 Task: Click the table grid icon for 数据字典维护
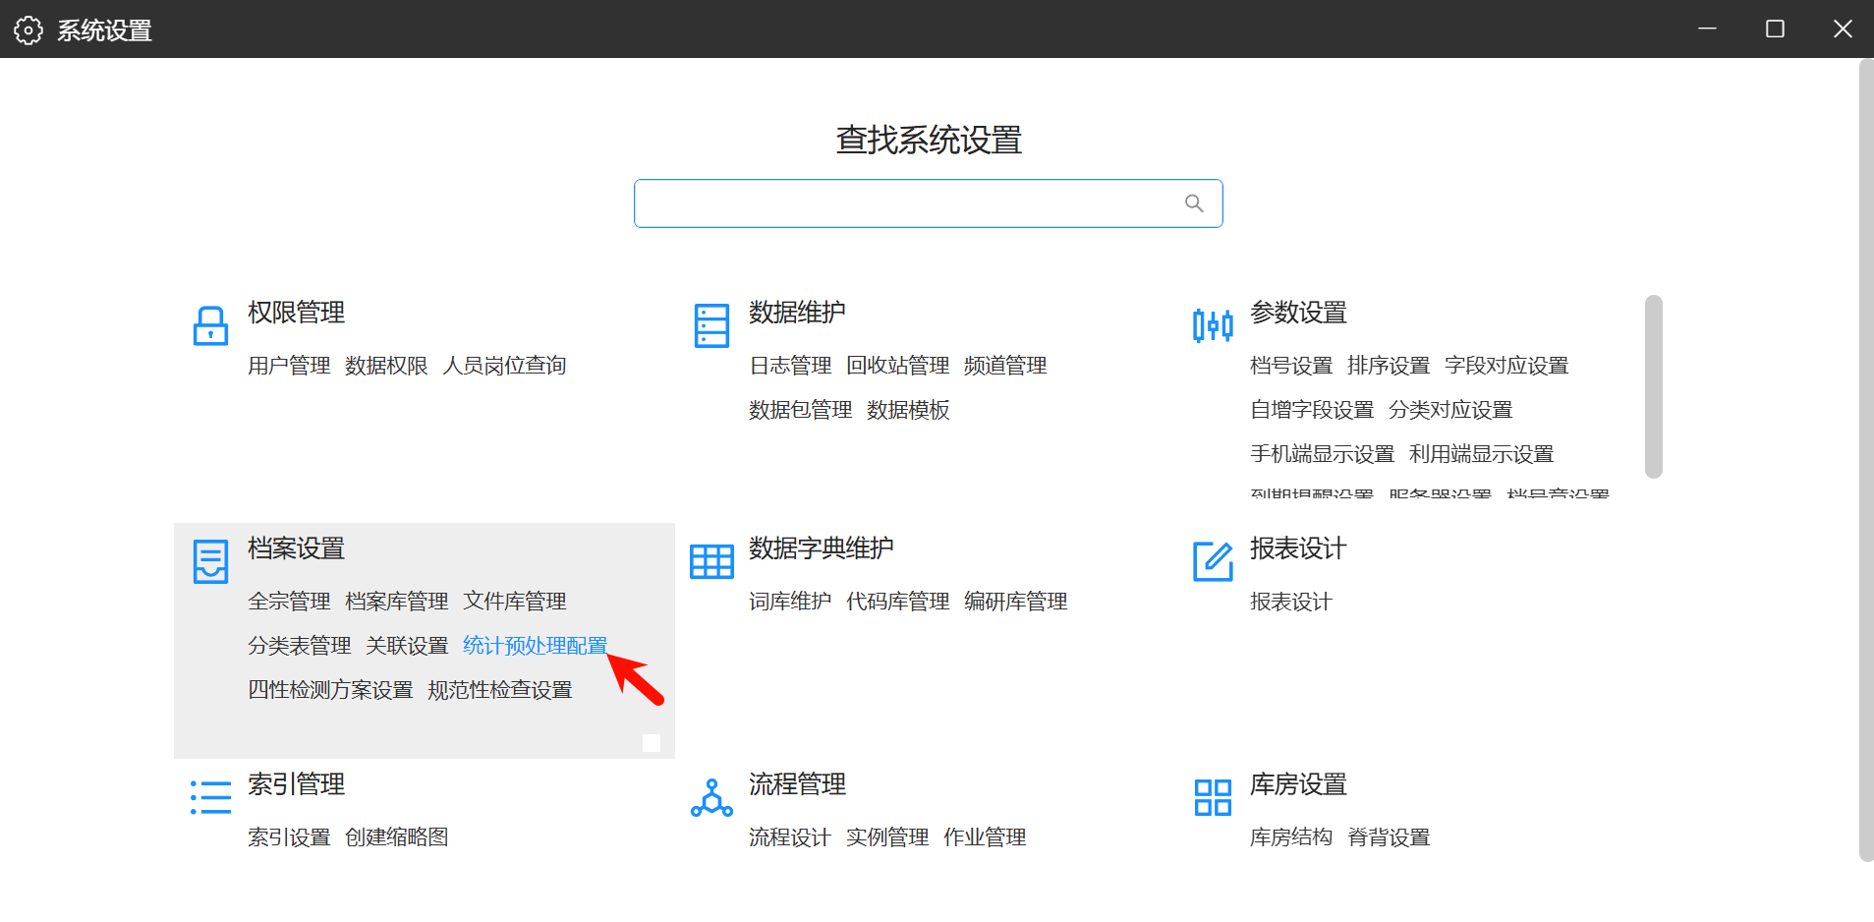(x=711, y=561)
